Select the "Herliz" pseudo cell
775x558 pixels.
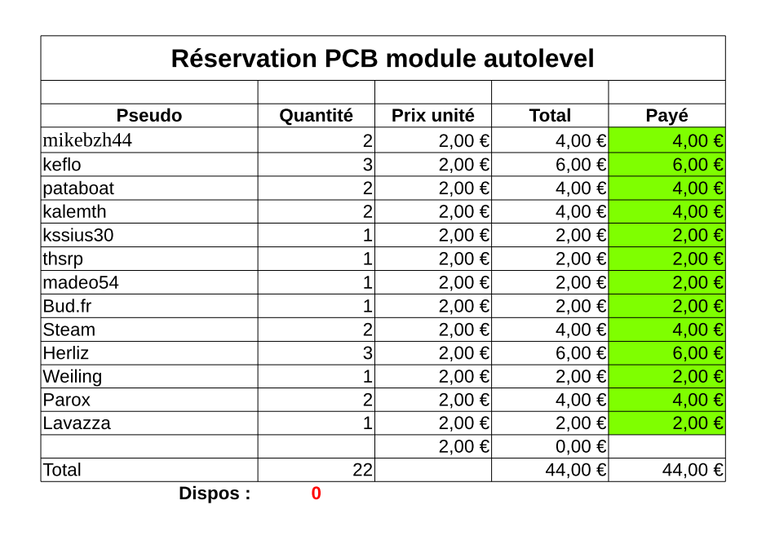149,353
